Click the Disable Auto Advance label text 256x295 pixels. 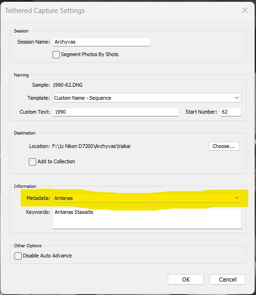[47, 256]
